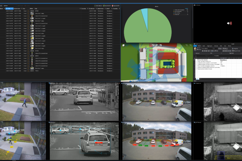Open the Insert tab in Excel
242x161 pixels.
204,46
